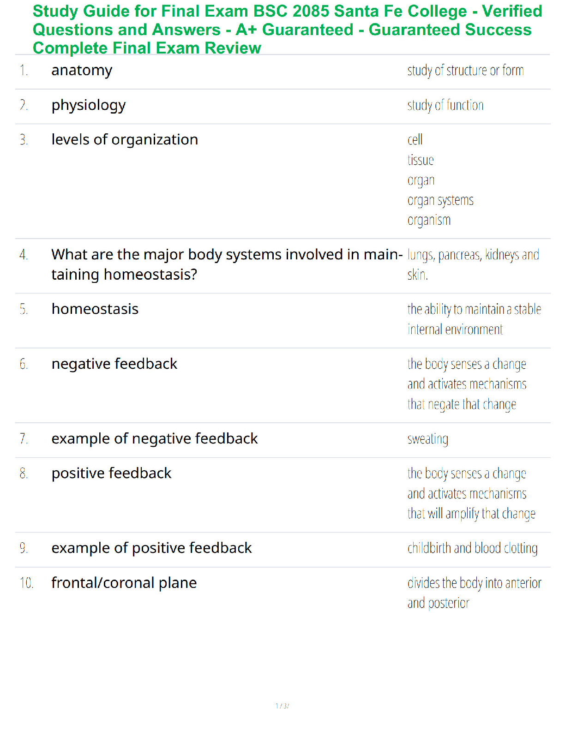Click 'levels of organization' term
565x731 pixels.
click(x=125, y=139)
